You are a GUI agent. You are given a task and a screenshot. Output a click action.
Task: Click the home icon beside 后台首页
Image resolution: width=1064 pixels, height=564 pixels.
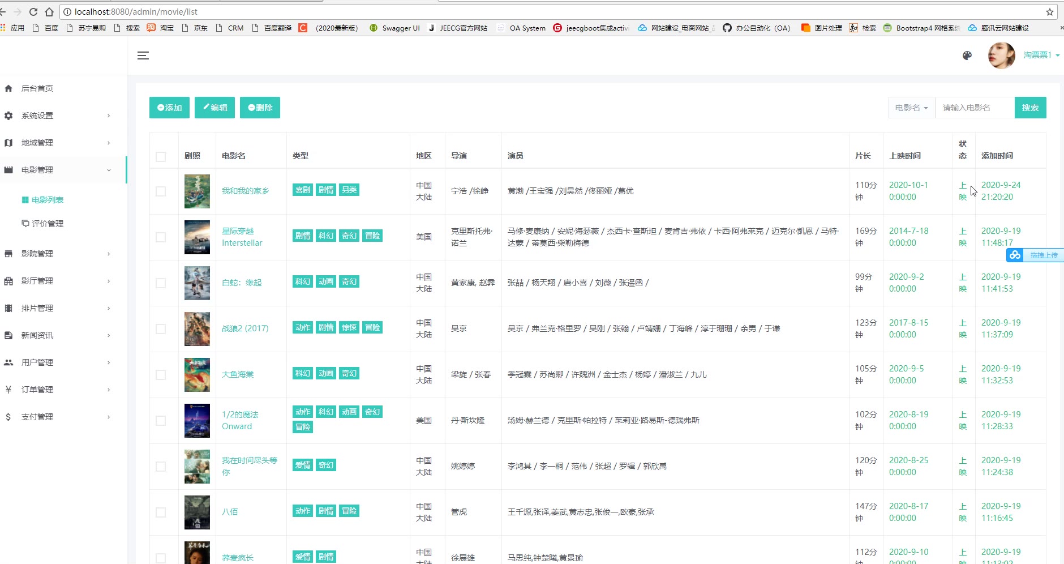(8, 88)
